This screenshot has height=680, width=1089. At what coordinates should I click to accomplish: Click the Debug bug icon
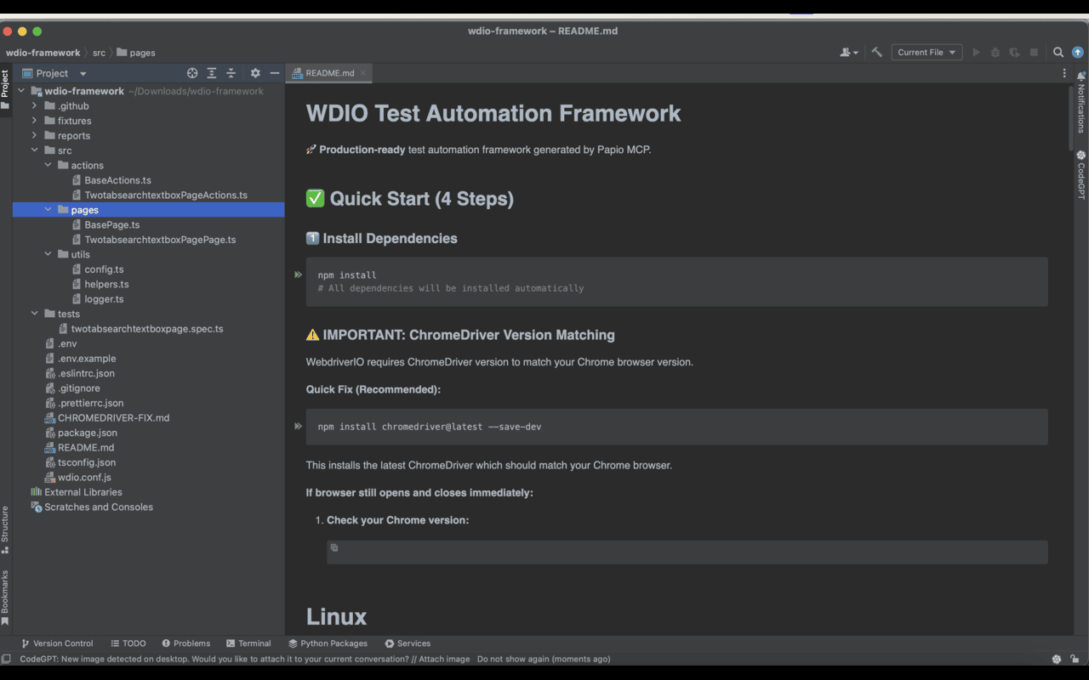[x=995, y=52]
